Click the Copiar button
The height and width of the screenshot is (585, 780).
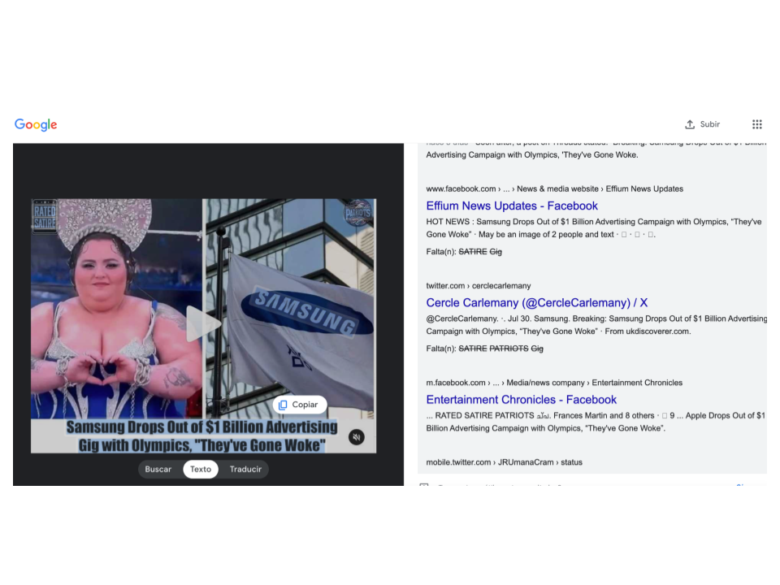pos(300,405)
